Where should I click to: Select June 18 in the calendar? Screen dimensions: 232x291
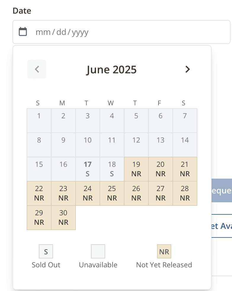(112, 169)
